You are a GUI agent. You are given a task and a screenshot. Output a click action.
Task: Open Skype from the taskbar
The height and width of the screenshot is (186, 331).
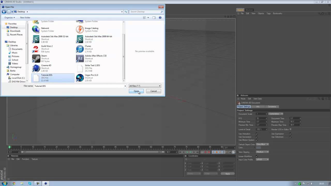(x=30, y=183)
